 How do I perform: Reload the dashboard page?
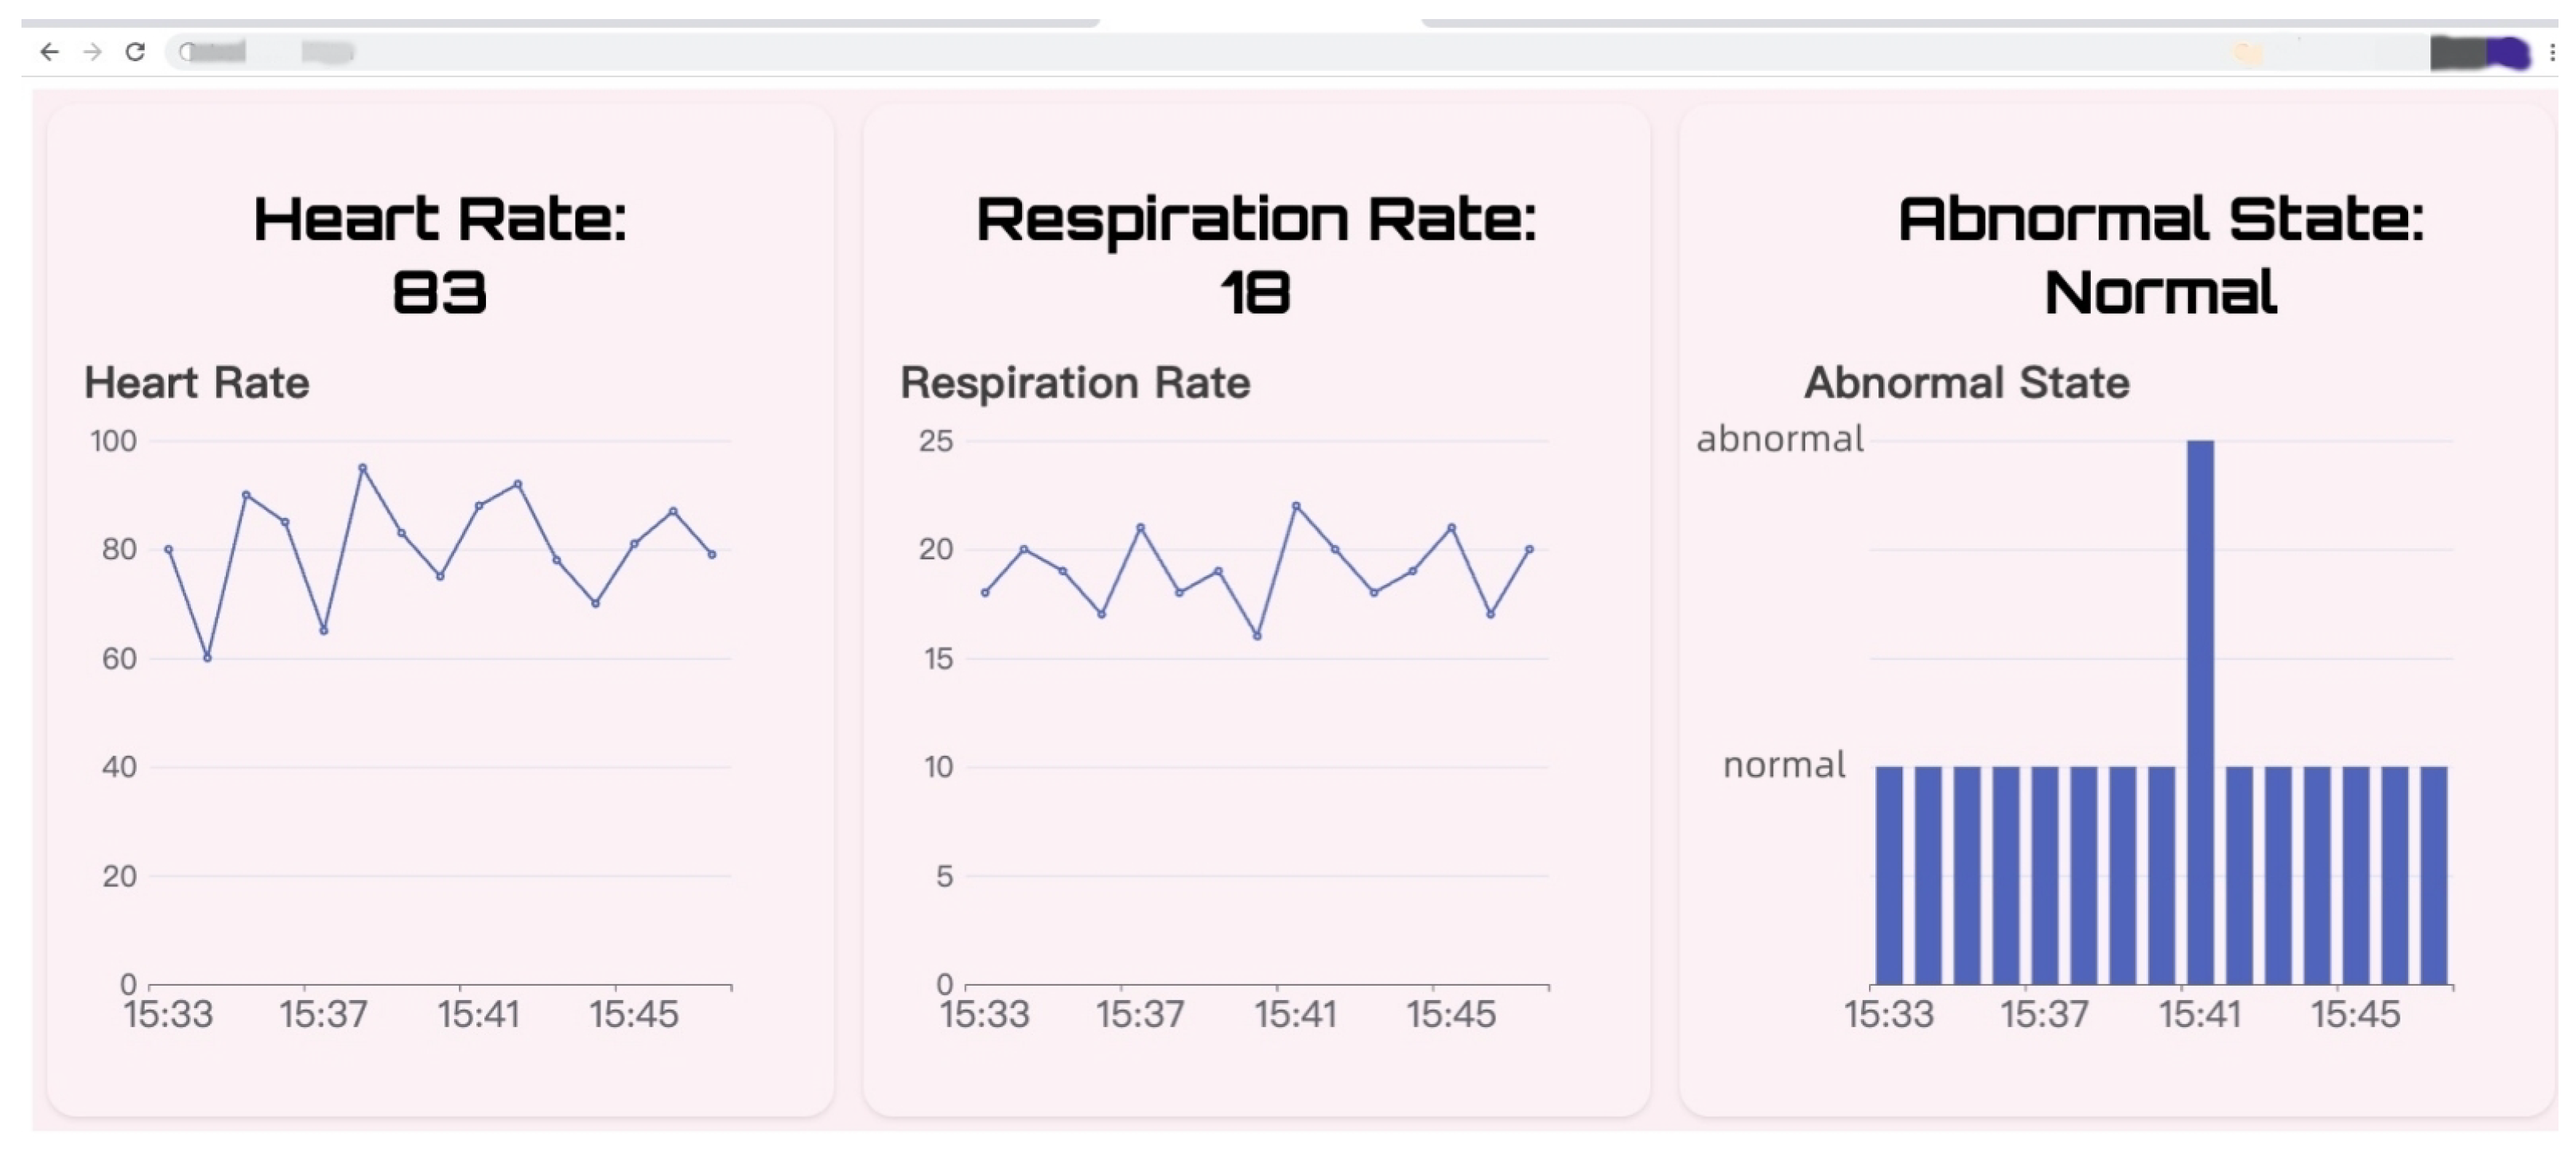point(135,52)
